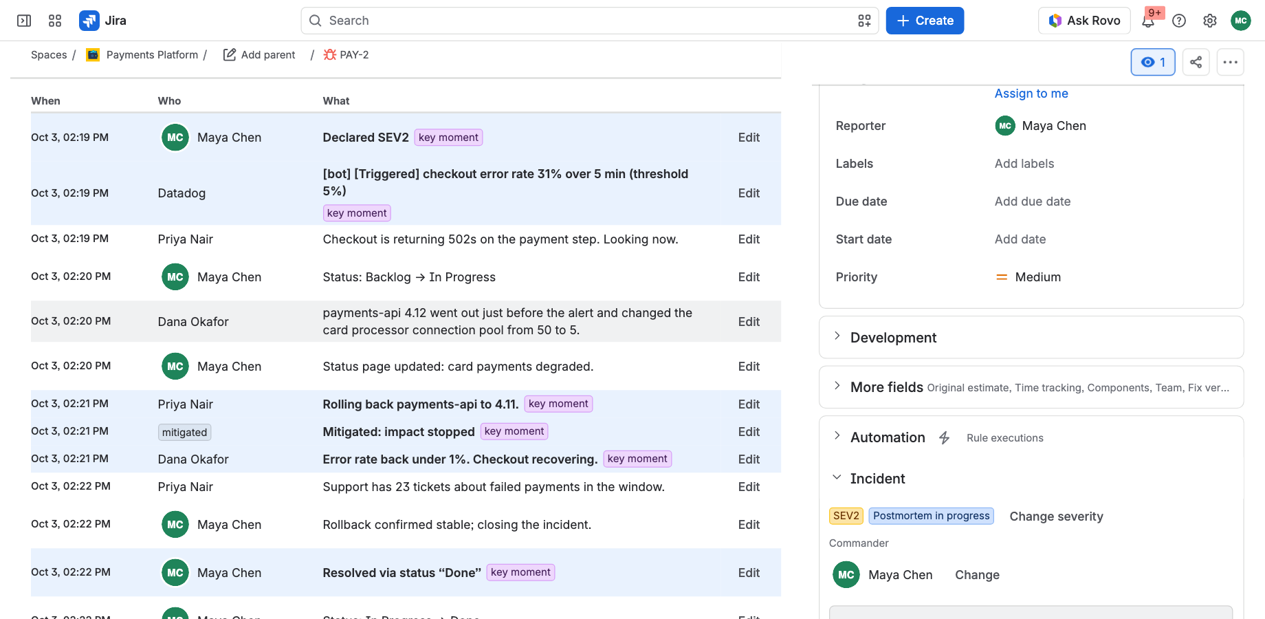Click the share icon button
This screenshot has height=619, width=1265.
1196,62
